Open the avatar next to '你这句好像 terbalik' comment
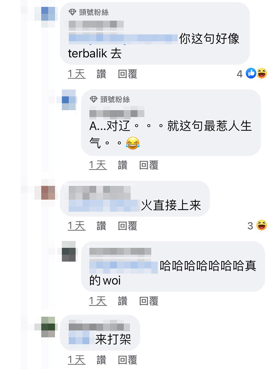Viewport: 275px width, 369px height. (48, 14)
